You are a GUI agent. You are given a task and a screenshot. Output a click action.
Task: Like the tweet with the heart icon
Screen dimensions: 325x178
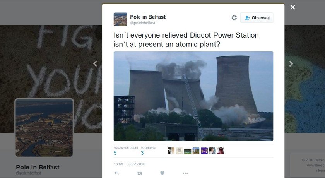coord(162,173)
